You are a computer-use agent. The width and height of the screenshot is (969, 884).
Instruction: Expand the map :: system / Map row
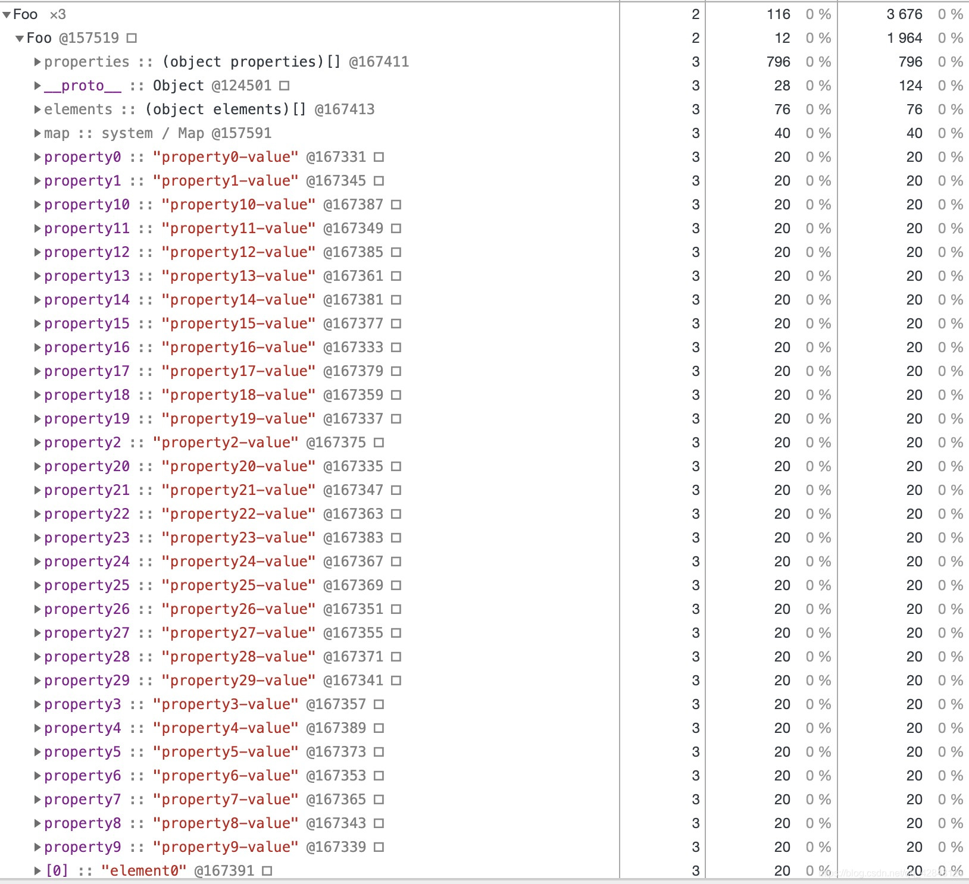(x=37, y=133)
